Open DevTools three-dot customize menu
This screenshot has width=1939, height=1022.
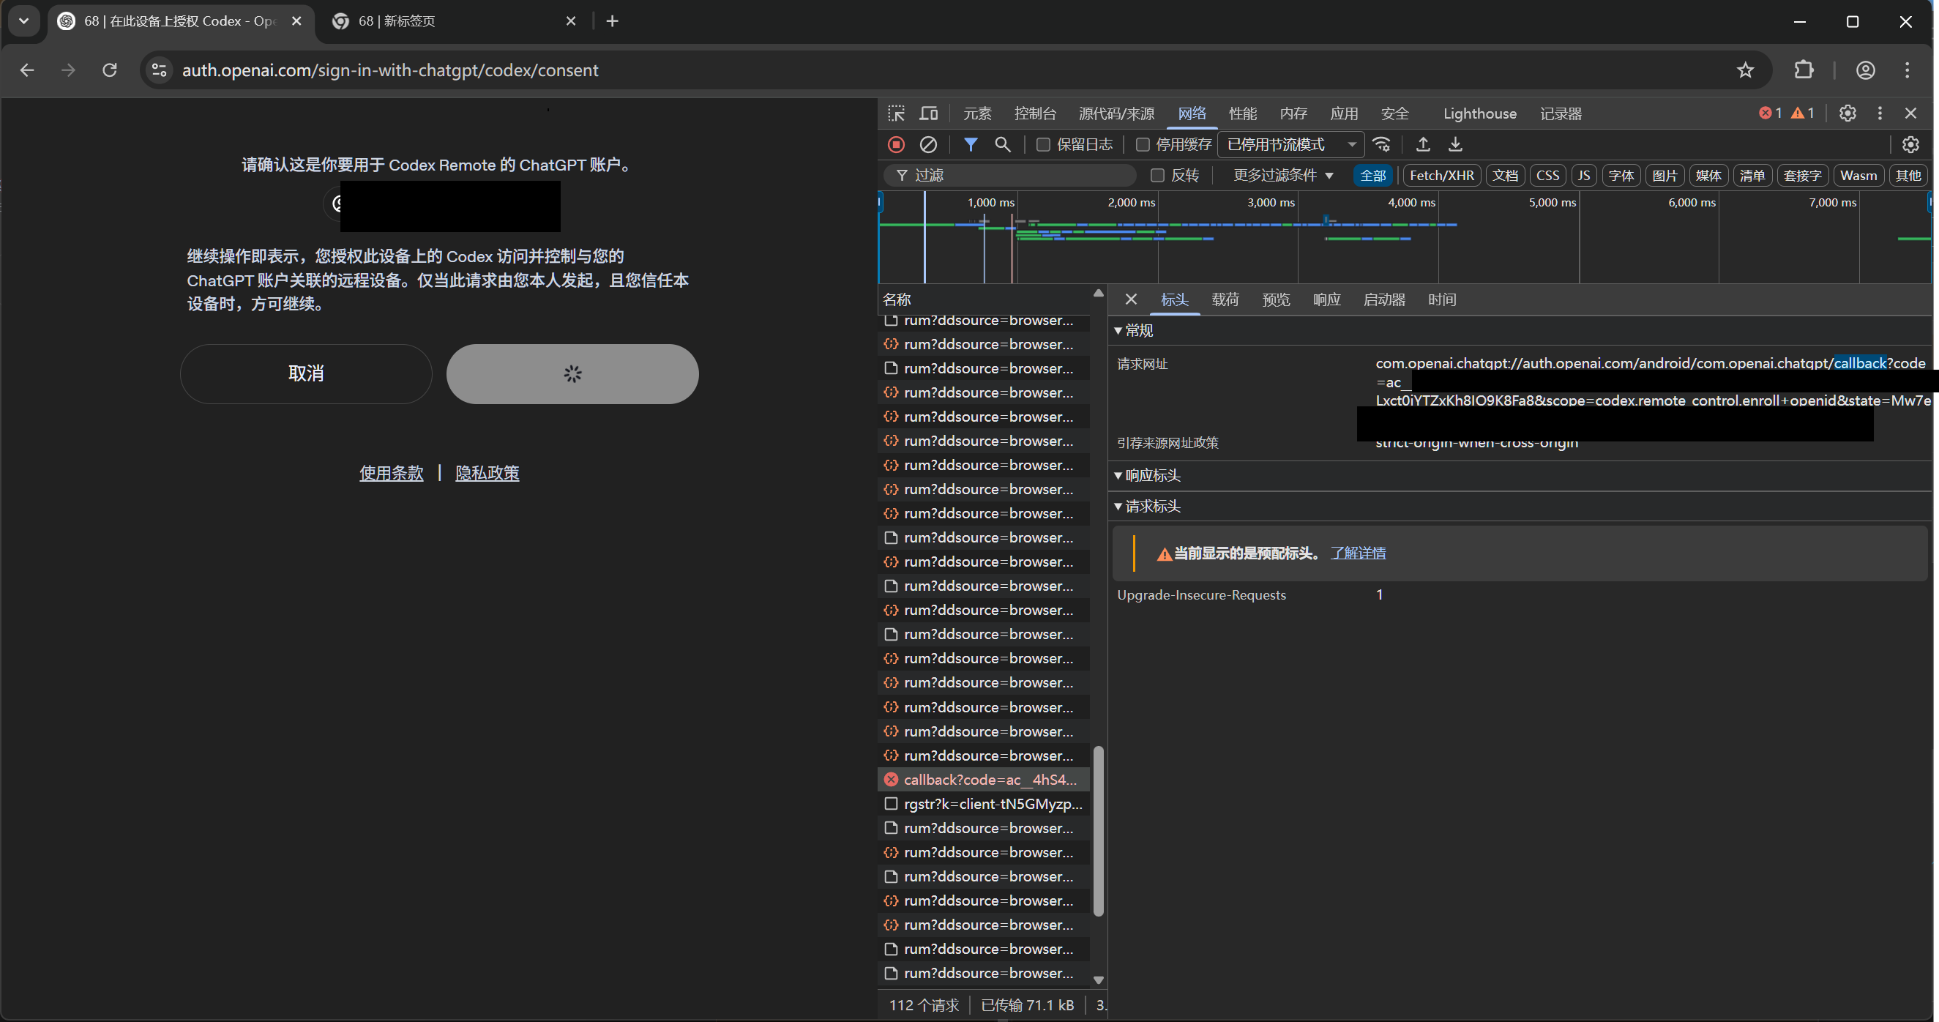[x=1880, y=113]
